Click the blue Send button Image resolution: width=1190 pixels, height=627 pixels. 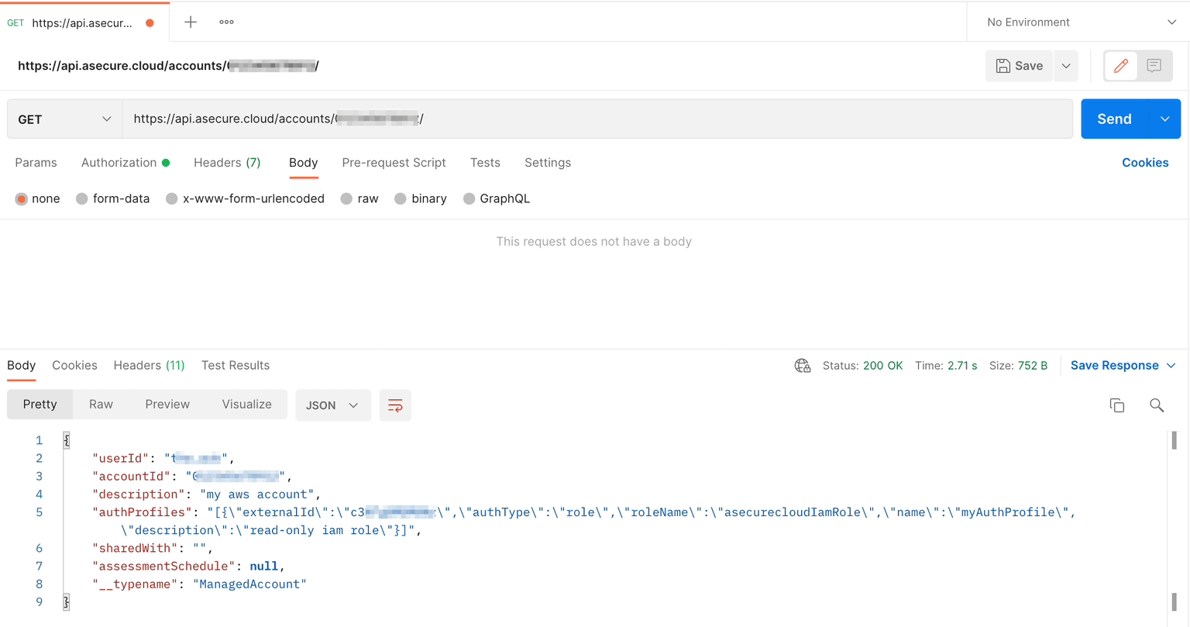click(x=1114, y=119)
